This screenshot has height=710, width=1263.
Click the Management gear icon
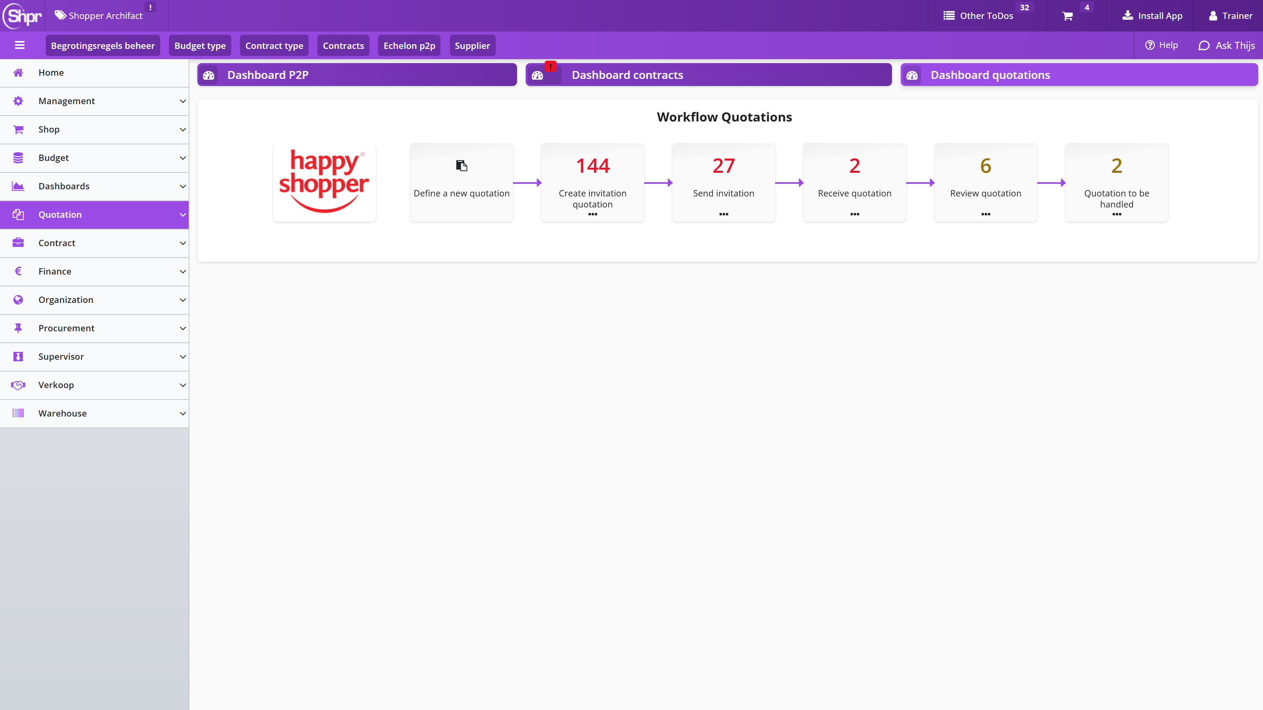18,101
